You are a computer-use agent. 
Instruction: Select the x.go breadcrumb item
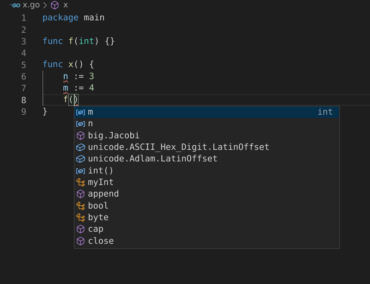[31, 5]
